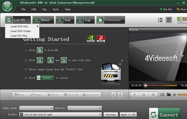Image resolution: width=187 pixels, height=119 pixels.
Task: Expand the Load DVD dropdown arrow
Action: [29, 20]
